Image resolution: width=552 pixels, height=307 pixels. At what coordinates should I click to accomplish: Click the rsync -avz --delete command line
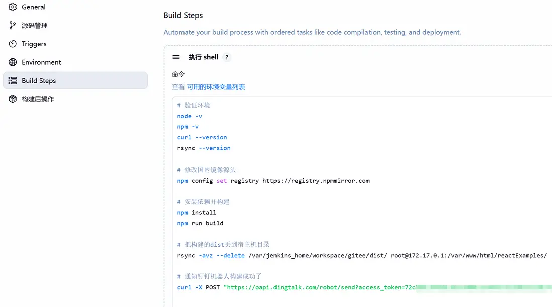tap(361, 255)
